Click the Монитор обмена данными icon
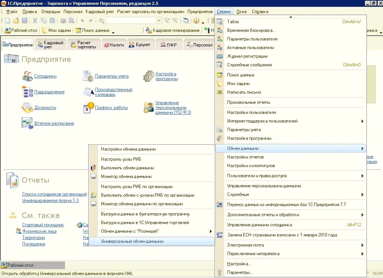The image size is (383, 278). [93, 176]
